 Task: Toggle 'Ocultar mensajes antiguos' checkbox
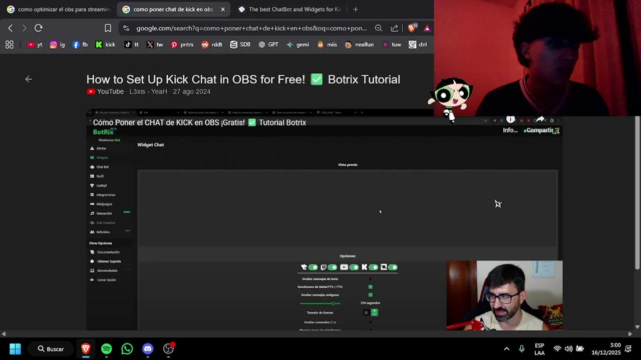[x=371, y=295]
